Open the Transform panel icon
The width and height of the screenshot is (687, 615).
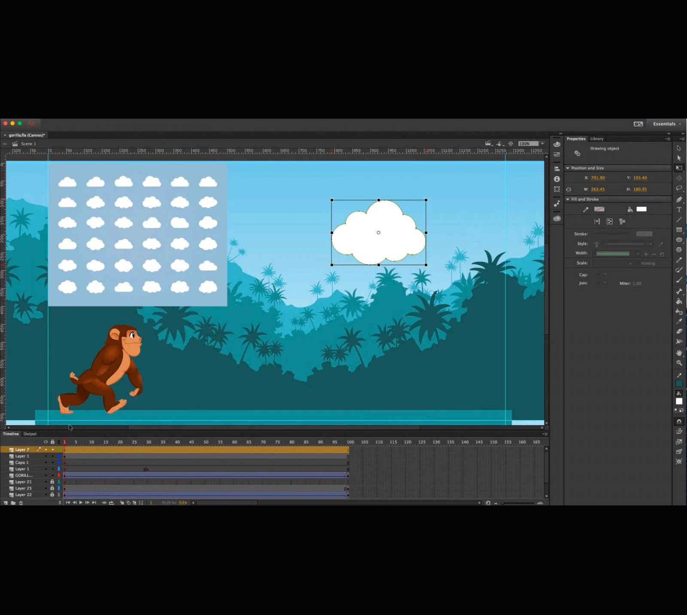[557, 189]
